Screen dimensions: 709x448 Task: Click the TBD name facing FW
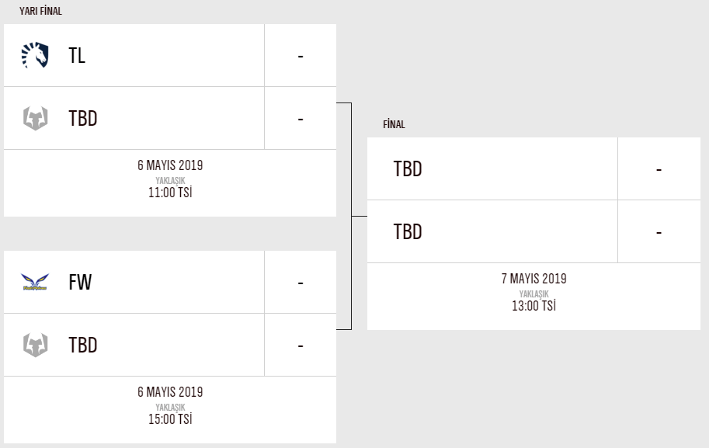pyautogui.click(x=83, y=346)
